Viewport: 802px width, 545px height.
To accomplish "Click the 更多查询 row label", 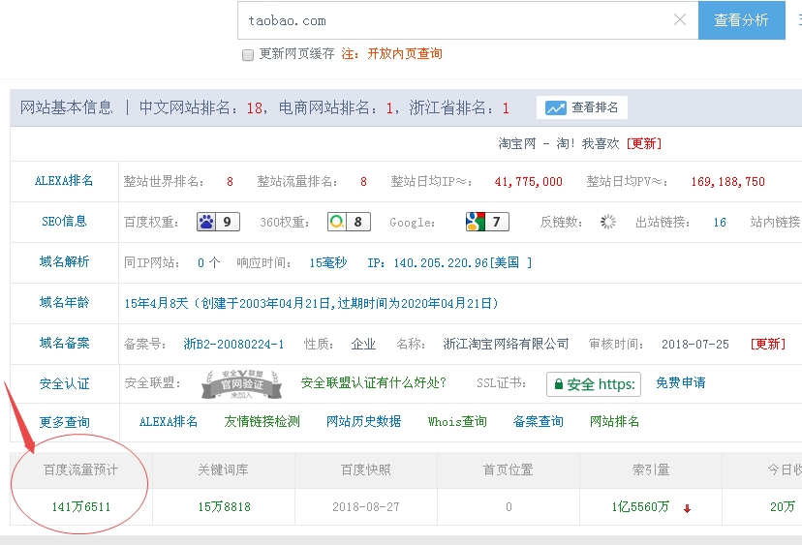I will [65, 422].
